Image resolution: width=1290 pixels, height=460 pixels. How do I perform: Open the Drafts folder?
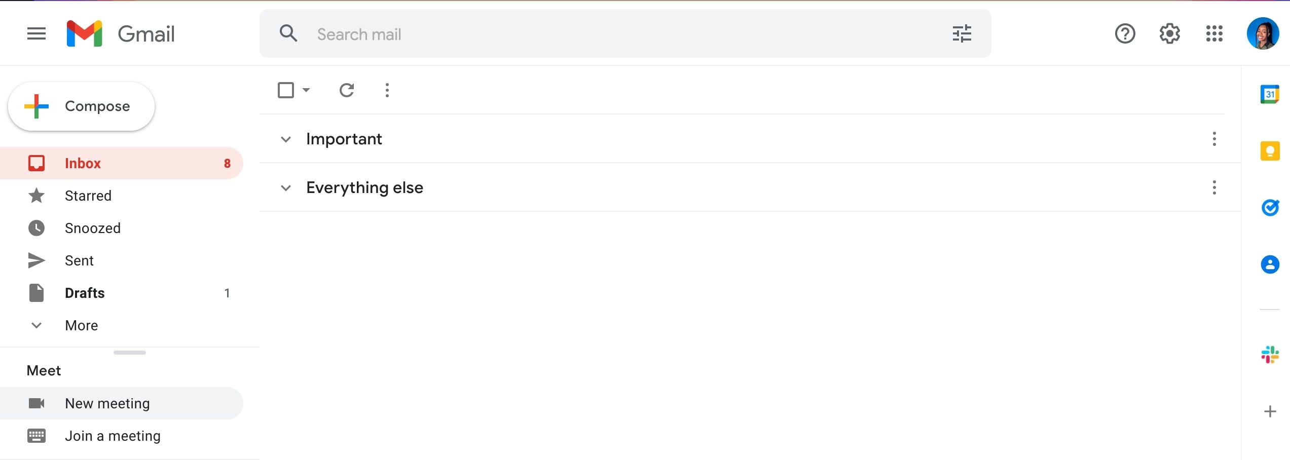84,292
